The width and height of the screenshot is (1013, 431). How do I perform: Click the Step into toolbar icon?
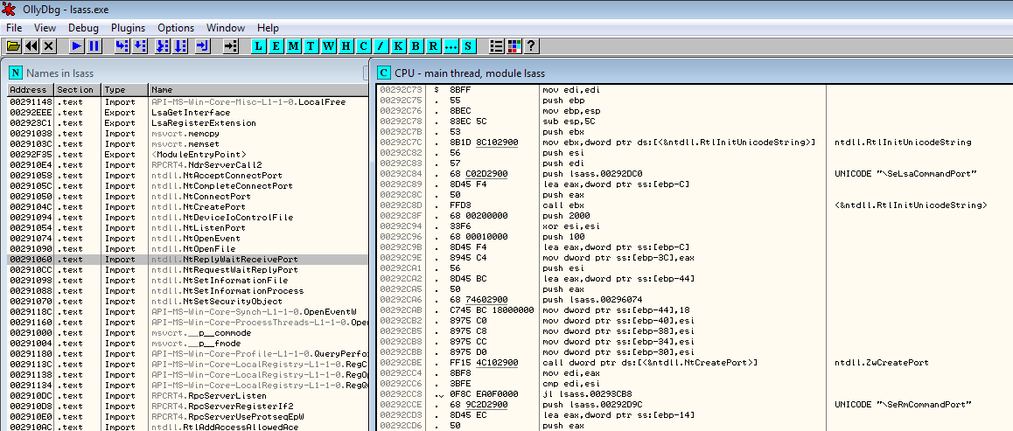[122, 45]
